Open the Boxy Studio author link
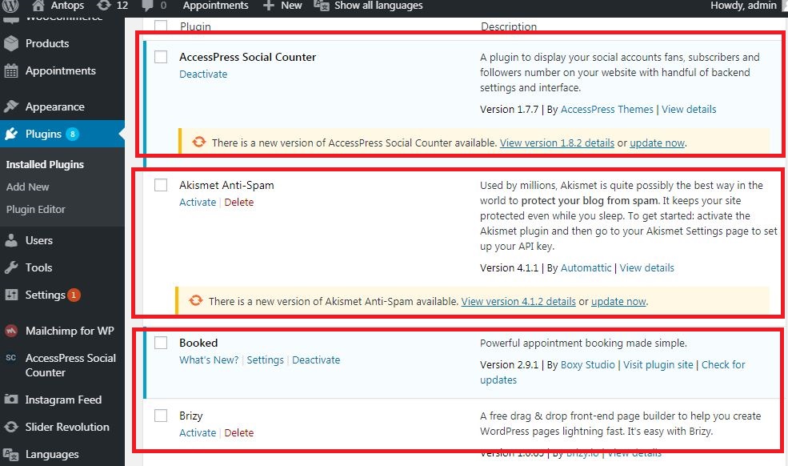Viewport: 788px width, 466px height. pos(587,364)
